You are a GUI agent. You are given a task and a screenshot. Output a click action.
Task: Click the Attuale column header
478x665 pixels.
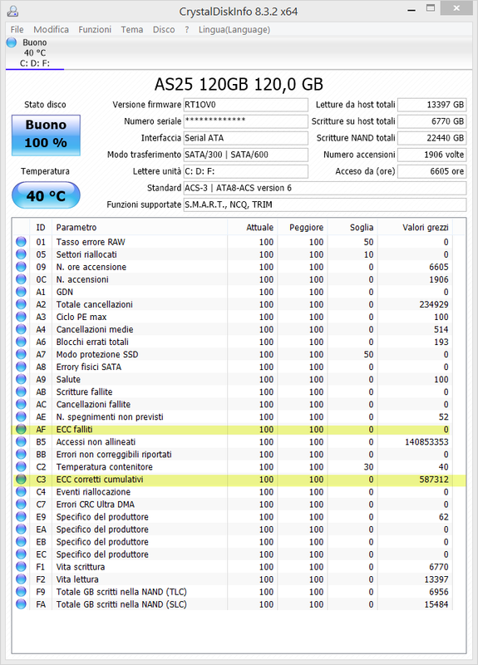(253, 227)
